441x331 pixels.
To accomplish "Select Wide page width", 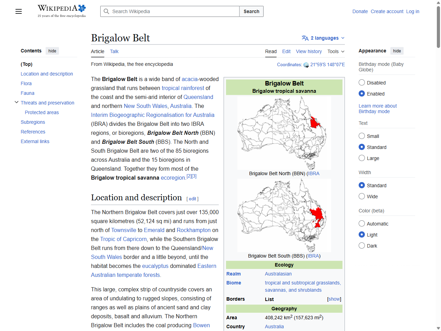I will pyautogui.click(x=362, y=196).
